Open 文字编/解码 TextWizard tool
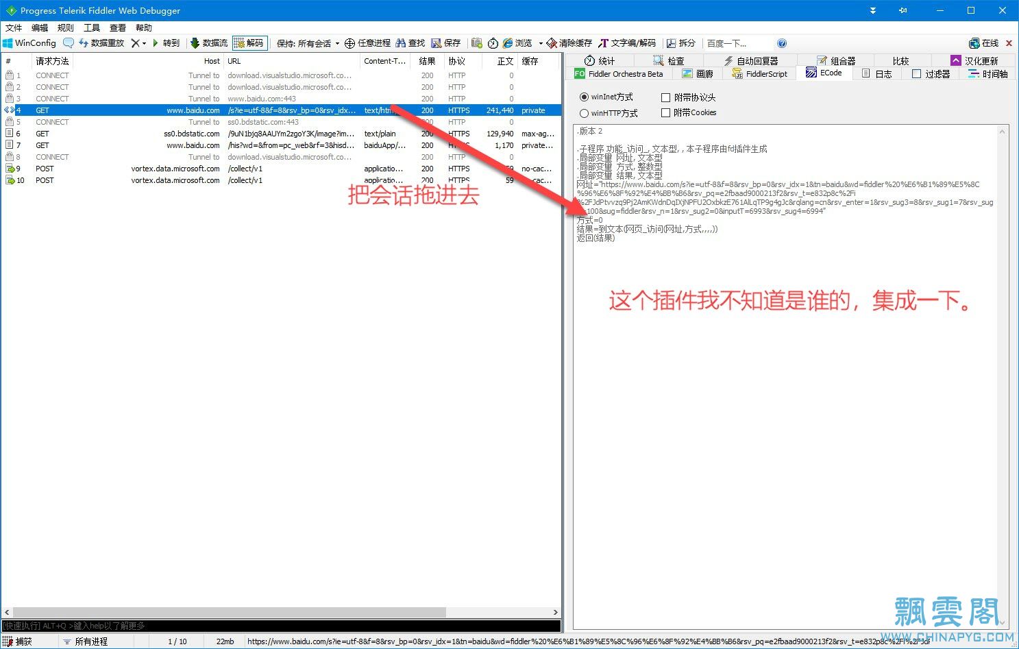The image size is (1019, 649). click(627, 43)
